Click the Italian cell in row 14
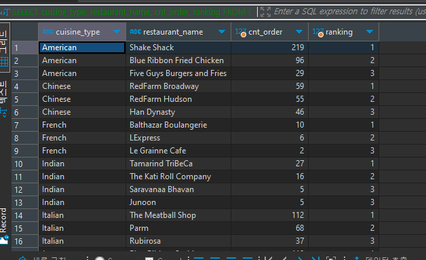The image size is (426, 260). pyautogui.click(x=82, y=215)
